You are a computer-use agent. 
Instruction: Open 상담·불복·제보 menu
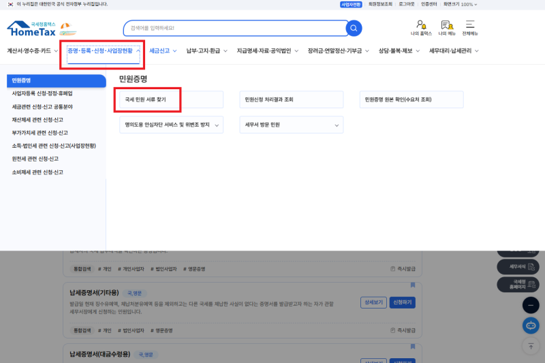(399, 50)
